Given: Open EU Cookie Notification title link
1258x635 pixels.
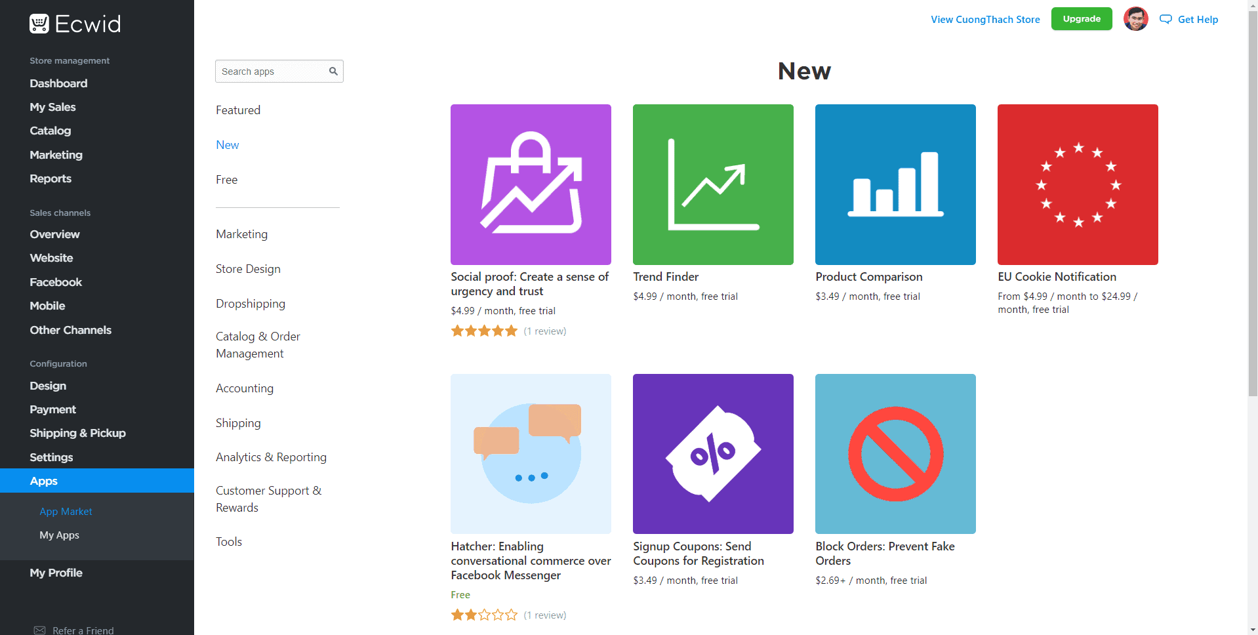Looking at the screenshot, I should click(1057, 277).
